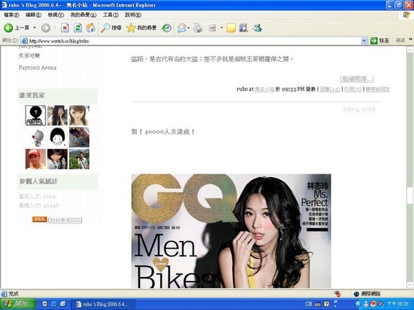Click the 賀！40000人次達成！ post title
The height and width of the screenshot is (310, 414).
pyautogui.click(x=163, y=132)
